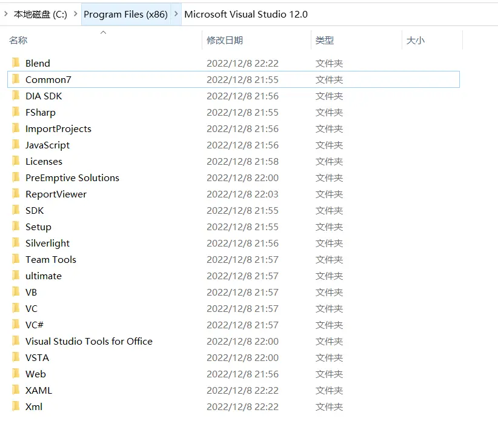
Task: Select the Licenses folder name
Action: (44, 161)
